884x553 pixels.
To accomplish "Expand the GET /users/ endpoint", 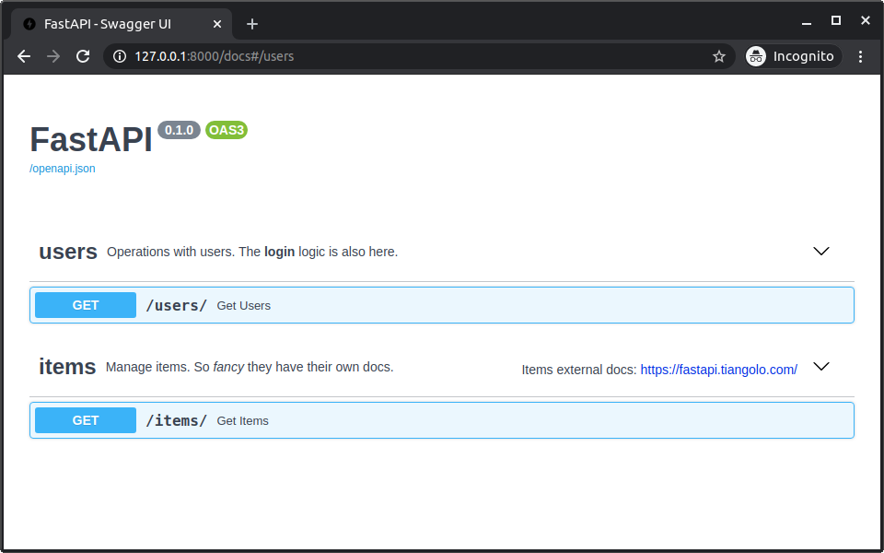I will point(442,305).
